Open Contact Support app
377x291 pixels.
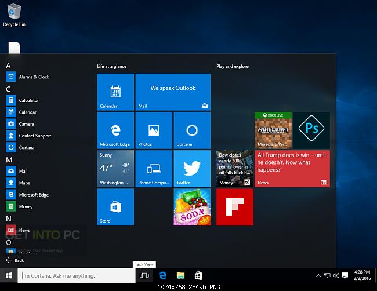28,136
